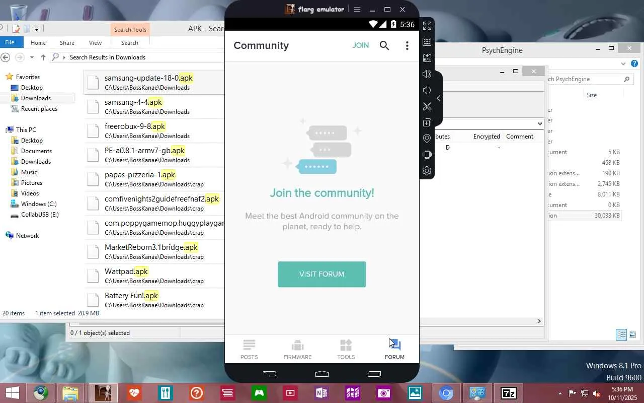
Task: Click the Explorer address bar showing Search Results
Action: pyautogui.click(x=138, y=57)
